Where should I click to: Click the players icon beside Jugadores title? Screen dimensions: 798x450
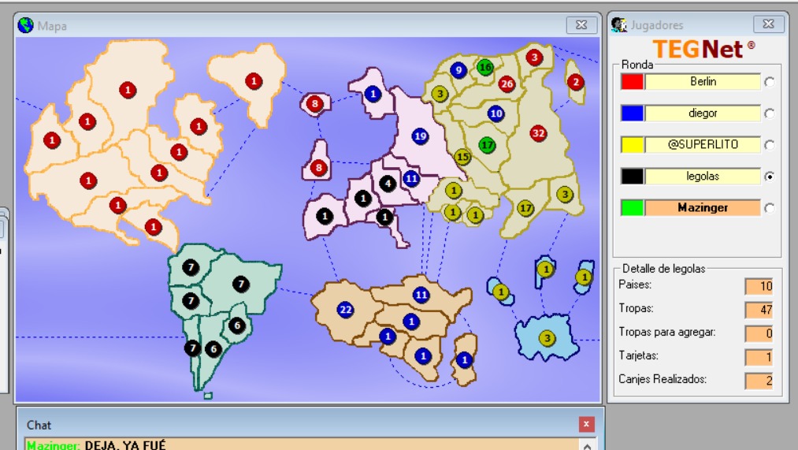(x=620, y=25)
